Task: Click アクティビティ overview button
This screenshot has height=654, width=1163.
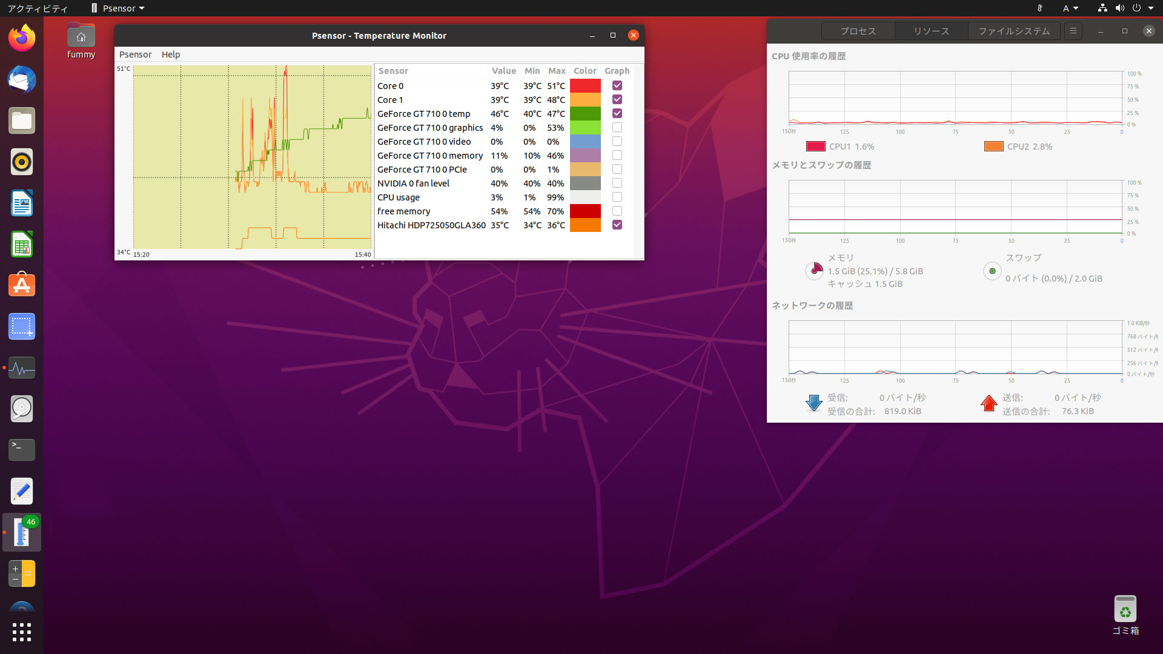Action: 38,8
